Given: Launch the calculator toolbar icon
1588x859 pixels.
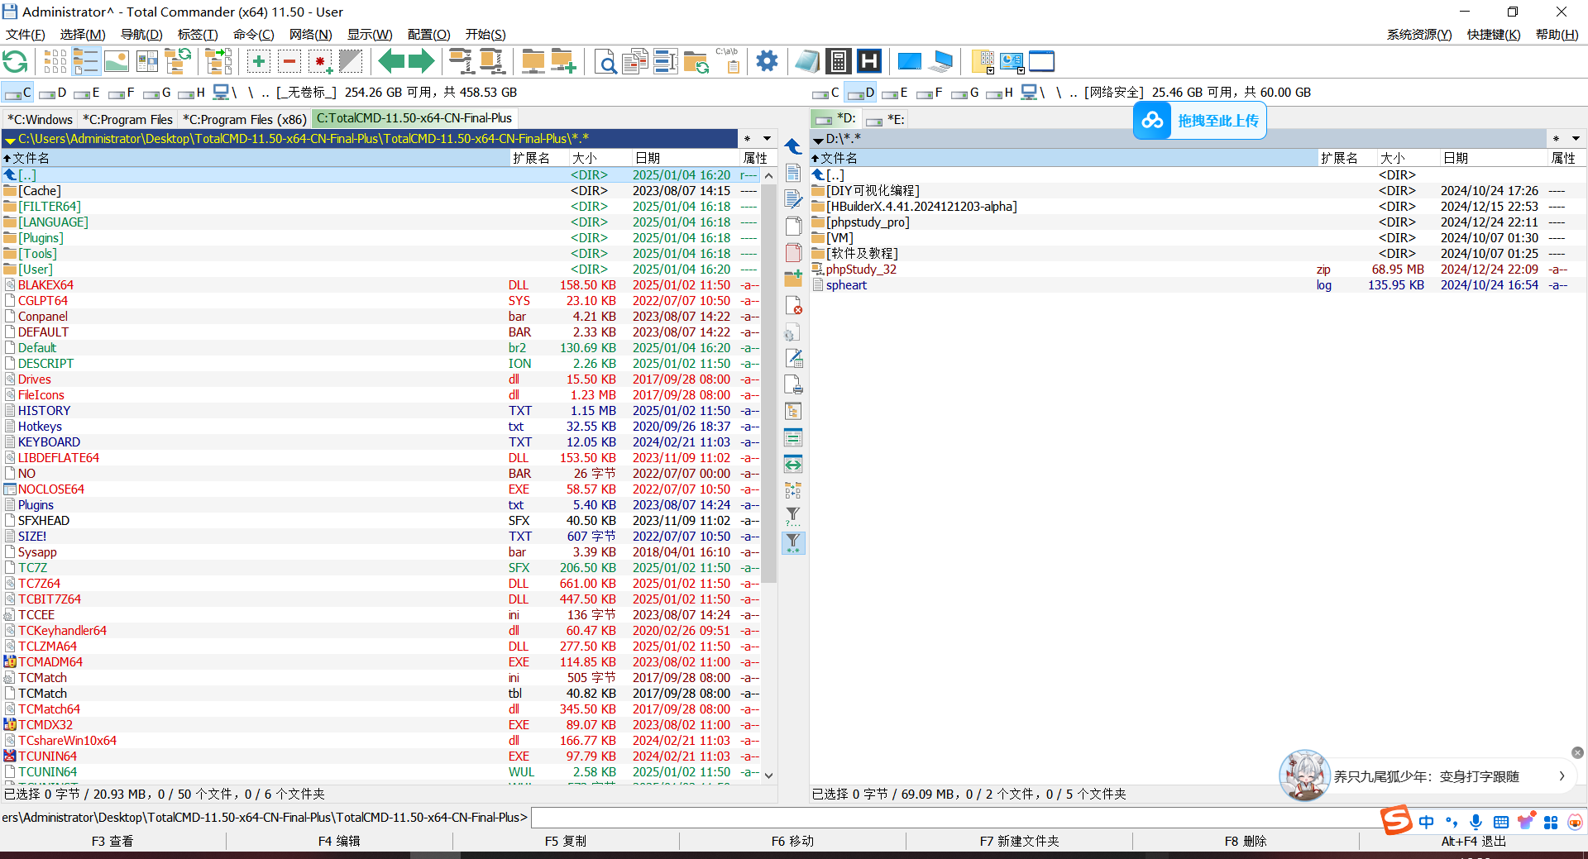Looking at the screenshot, I should 838,61.
